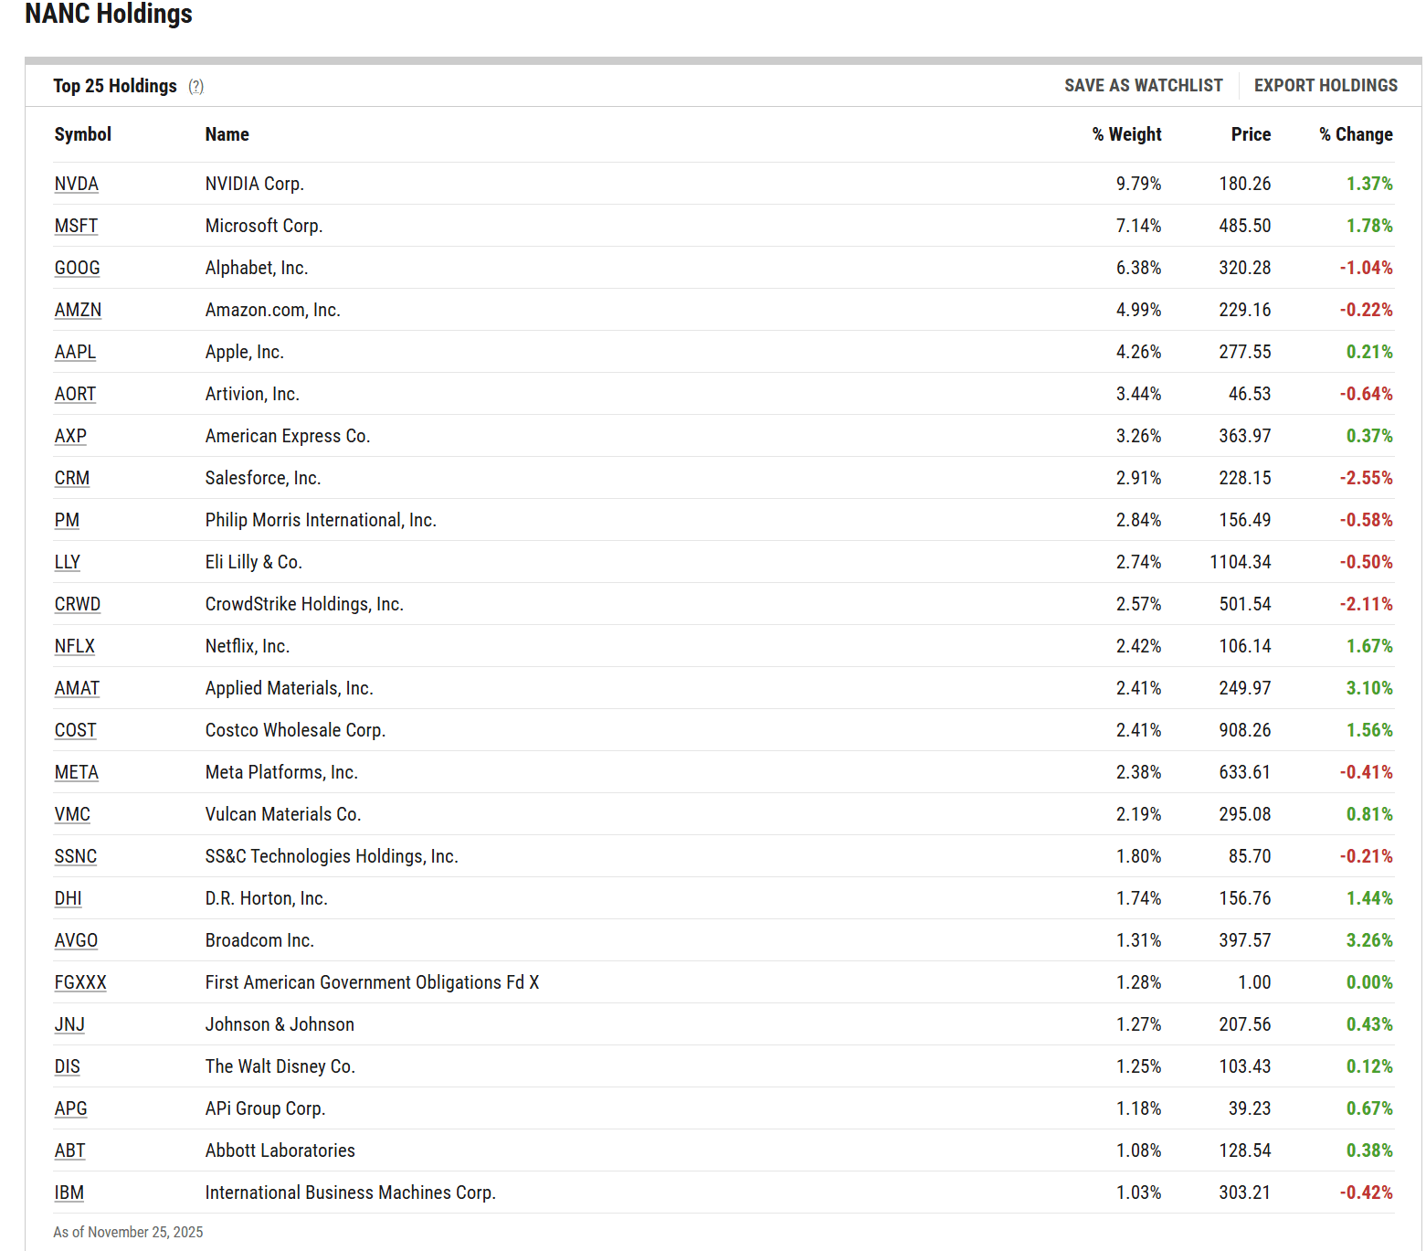The image size is (1426, 1251).
Task: Open the Top 25 Holdings help tooltip
Action: coord(196,86)
